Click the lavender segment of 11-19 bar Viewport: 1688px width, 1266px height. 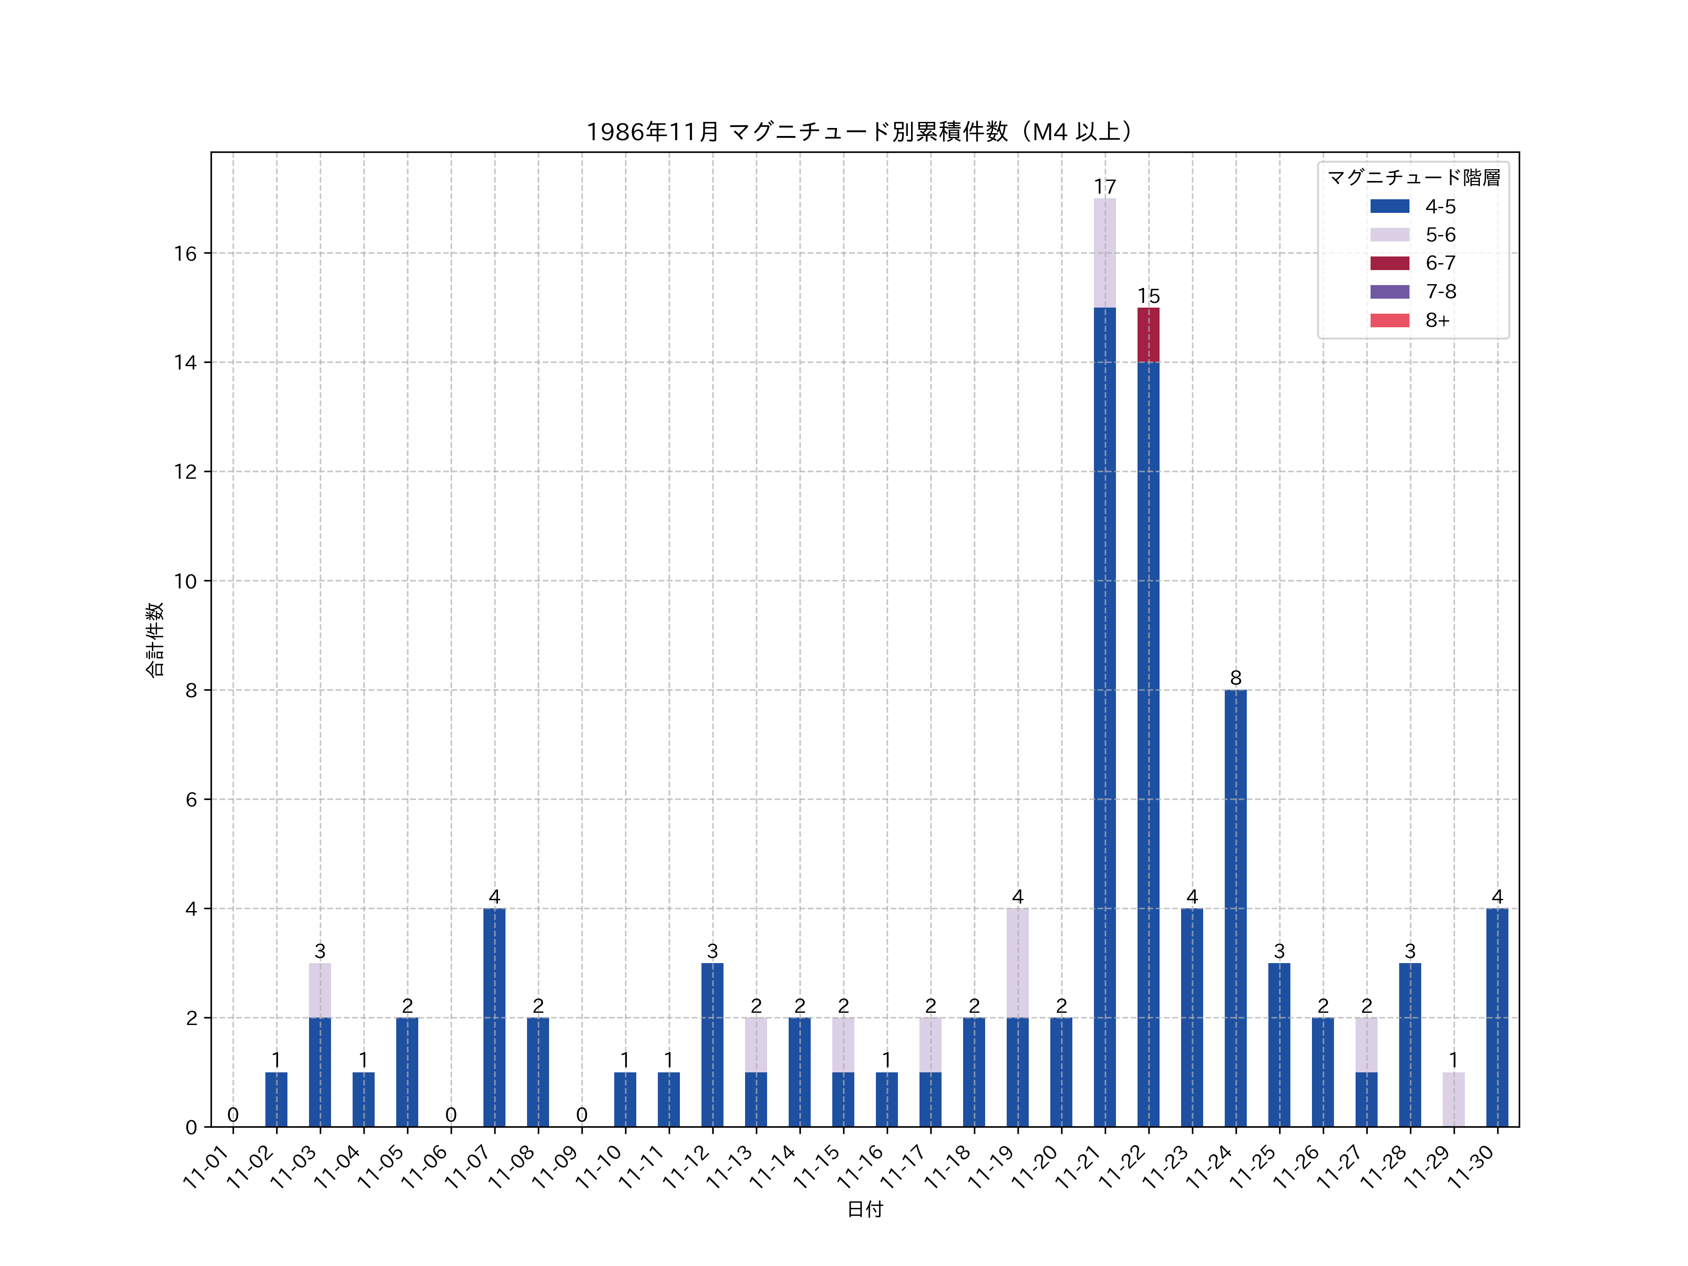click(1017, 962)
